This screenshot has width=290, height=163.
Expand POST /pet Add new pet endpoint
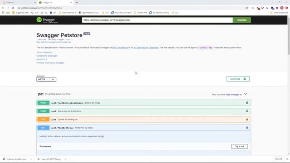pos(144,111)
